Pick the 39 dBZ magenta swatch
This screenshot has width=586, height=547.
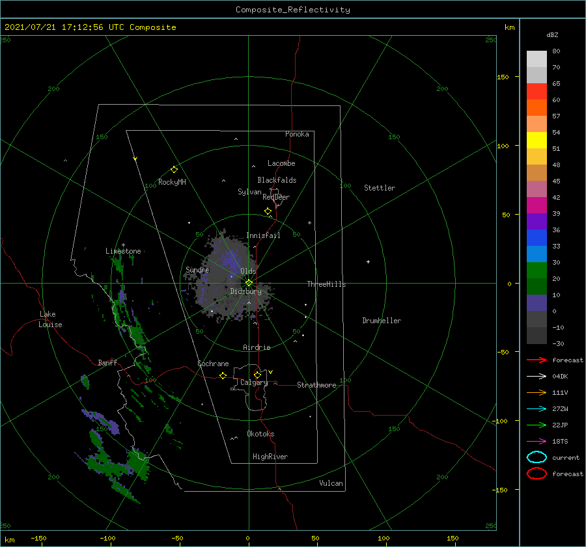click(537, 205)
